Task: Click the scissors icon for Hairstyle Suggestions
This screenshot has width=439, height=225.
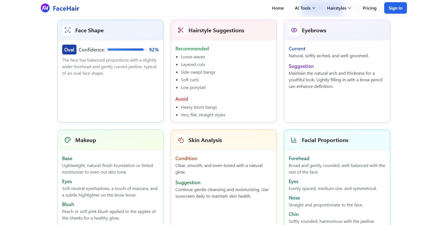Action: [181, 30]
